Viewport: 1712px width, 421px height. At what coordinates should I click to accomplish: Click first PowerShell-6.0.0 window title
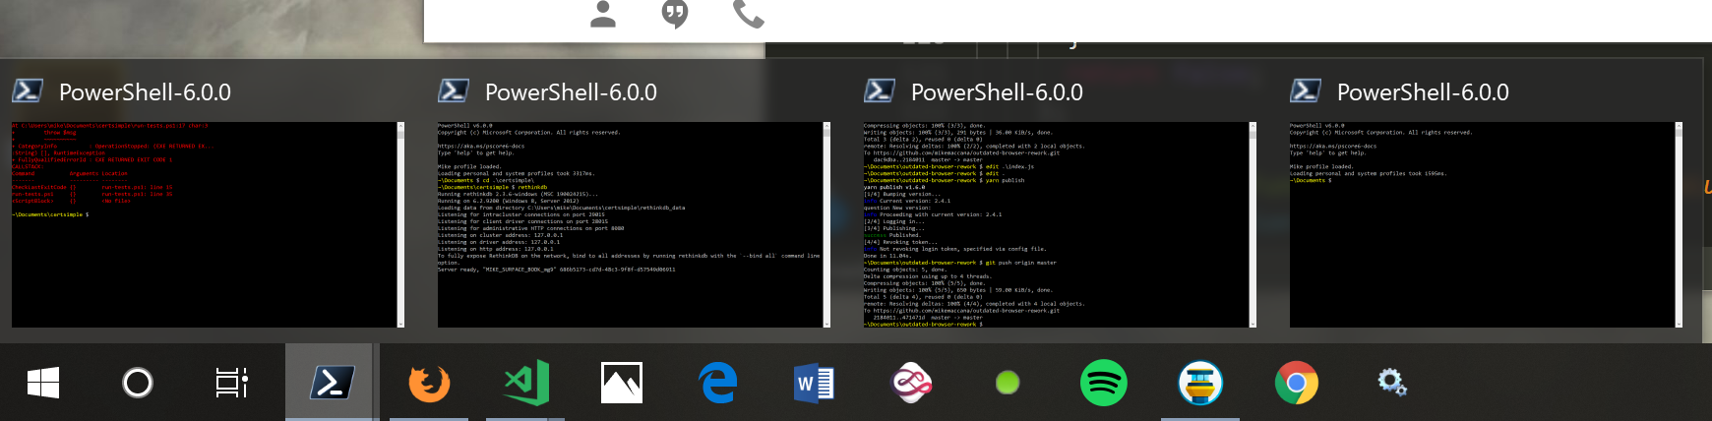point(145,92)
